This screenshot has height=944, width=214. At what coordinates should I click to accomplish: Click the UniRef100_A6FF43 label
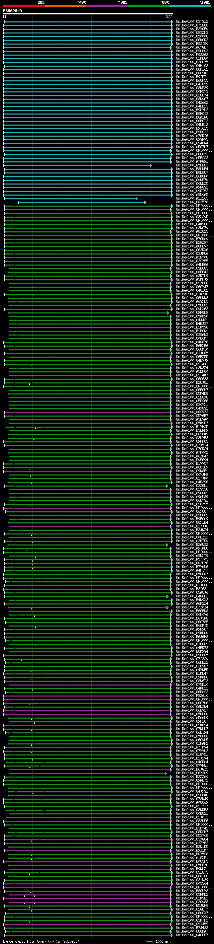pos(192,272)
